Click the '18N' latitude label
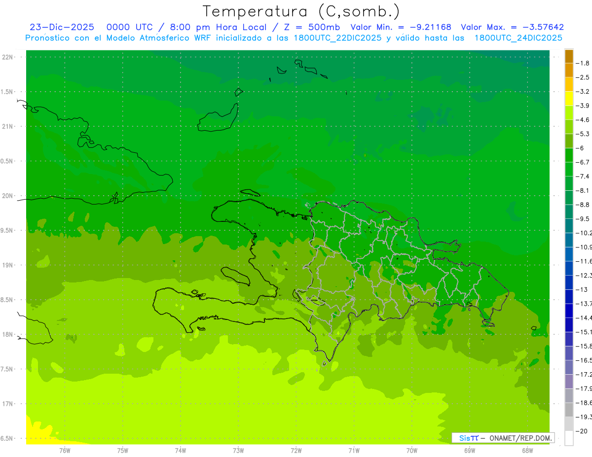The height and width of the screenshot is (457, 592). (7, 334)
